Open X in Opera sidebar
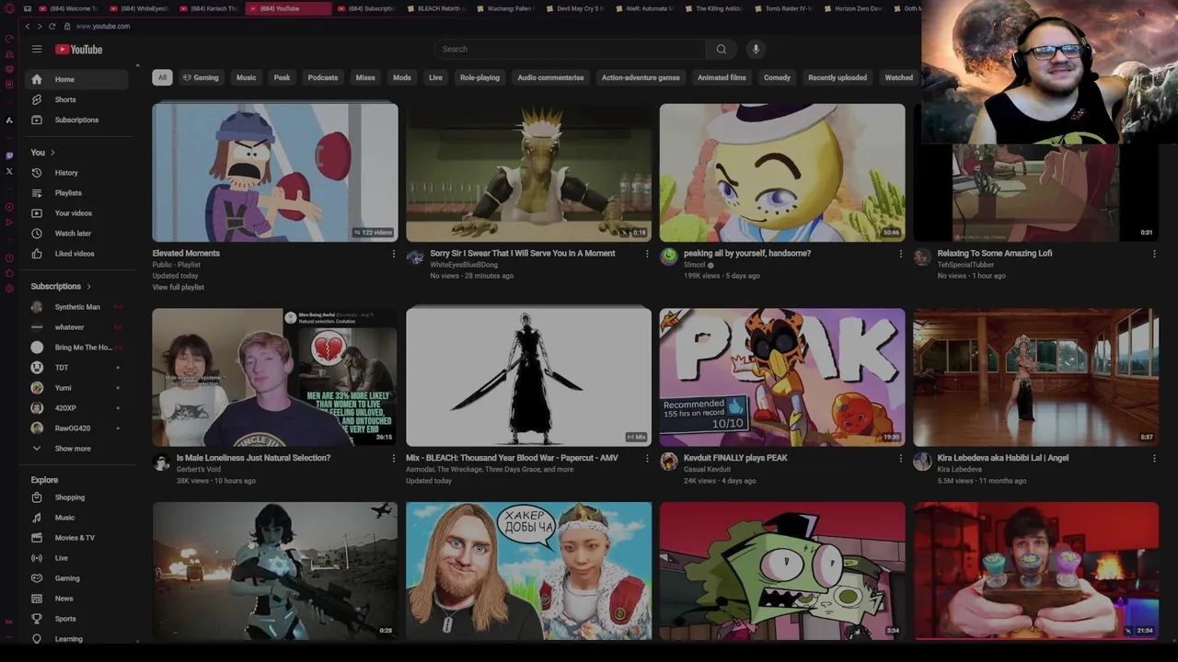 [9, 171]
